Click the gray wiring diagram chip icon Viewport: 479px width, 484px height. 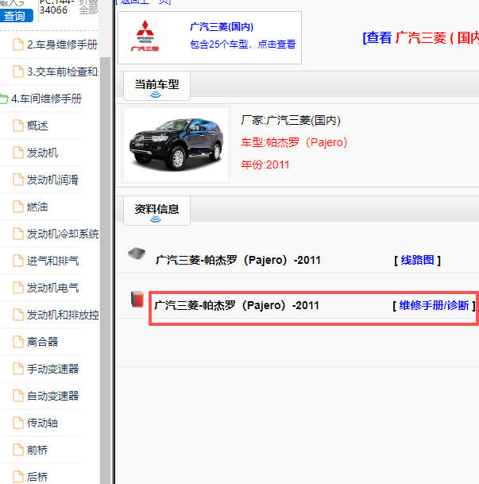[137, 254]
